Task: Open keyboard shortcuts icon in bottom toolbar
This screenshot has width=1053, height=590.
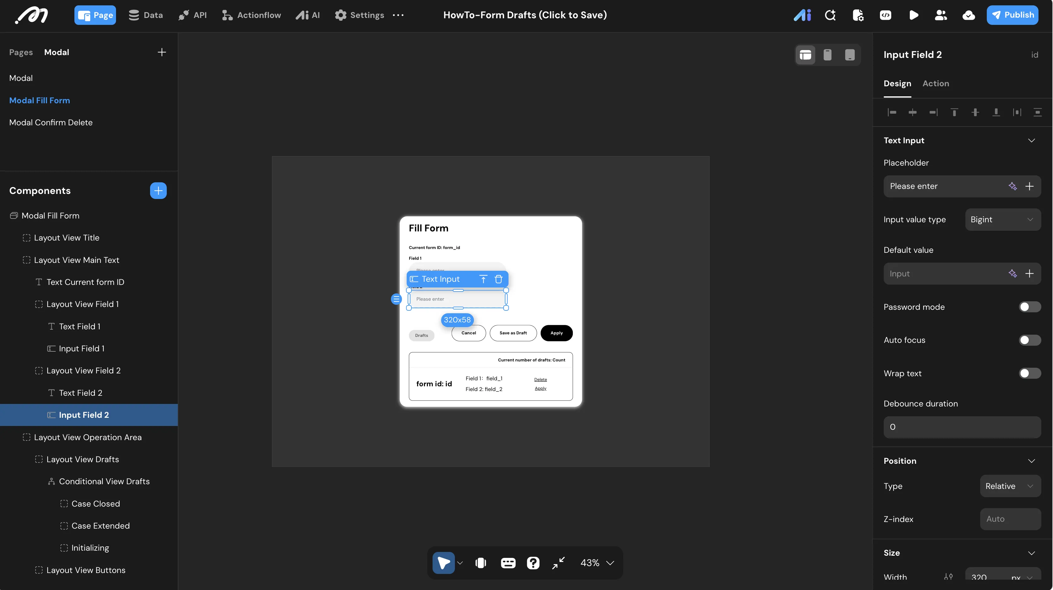Action: pyautogui.click(x=508, y=563)
